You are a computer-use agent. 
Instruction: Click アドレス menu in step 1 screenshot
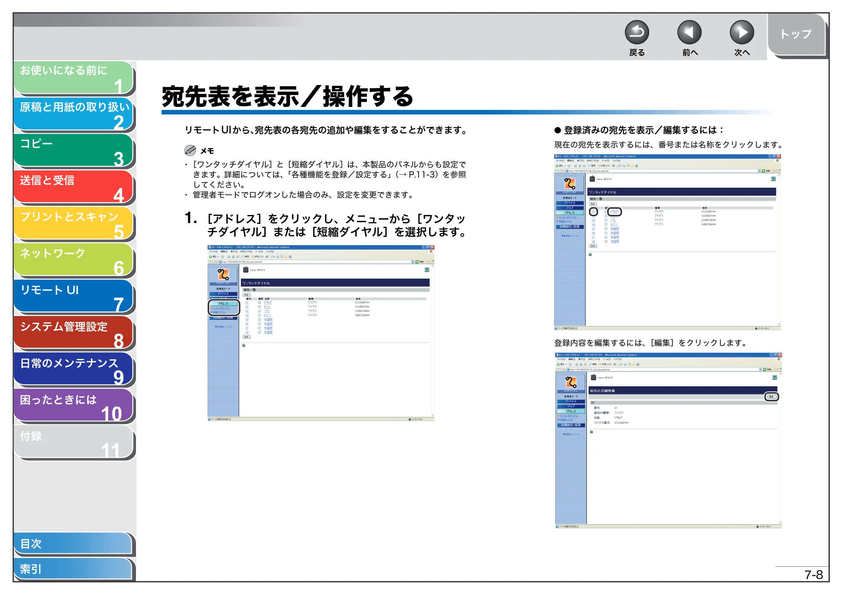click(223, 303)
